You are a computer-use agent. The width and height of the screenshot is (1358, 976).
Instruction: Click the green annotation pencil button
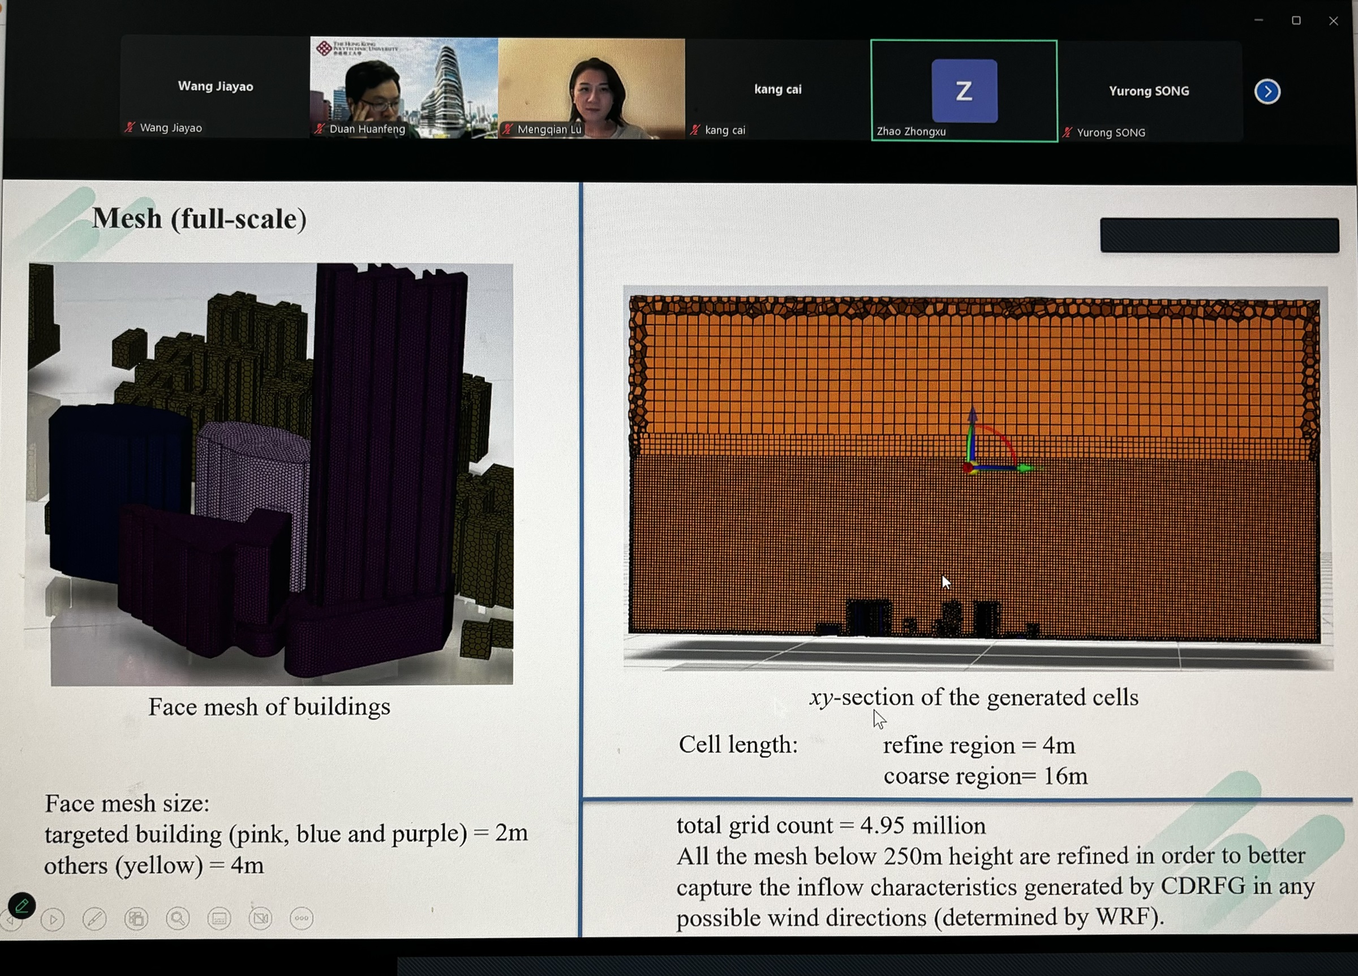click(x=22, y=905)
